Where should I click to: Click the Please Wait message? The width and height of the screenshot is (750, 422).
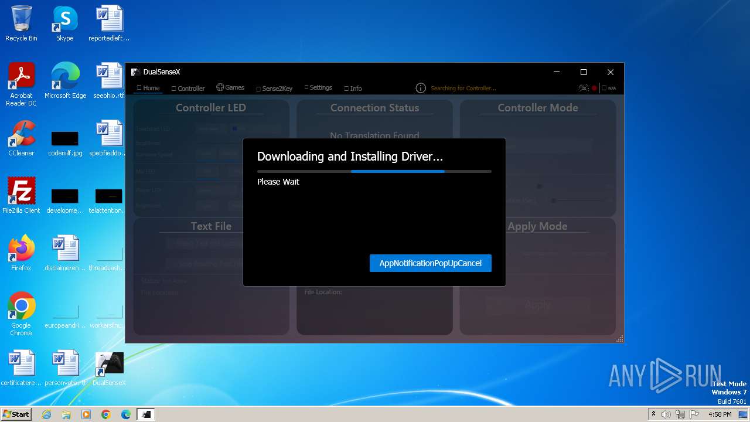click(x=278, y=182)
